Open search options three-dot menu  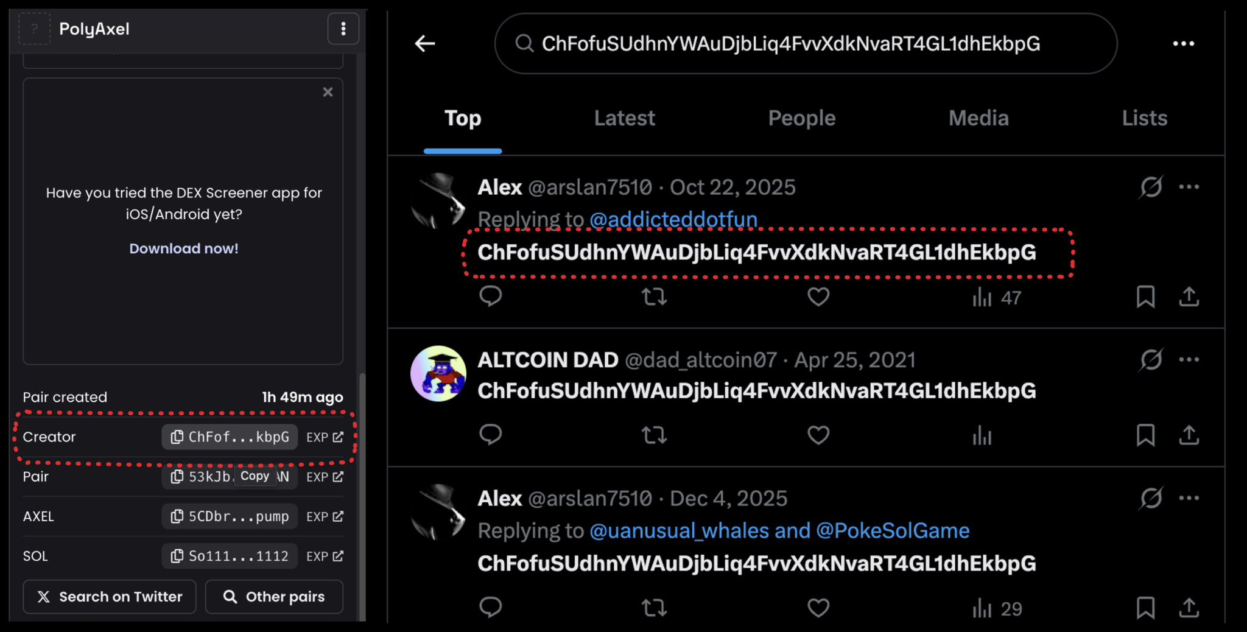coord(1183,44)
